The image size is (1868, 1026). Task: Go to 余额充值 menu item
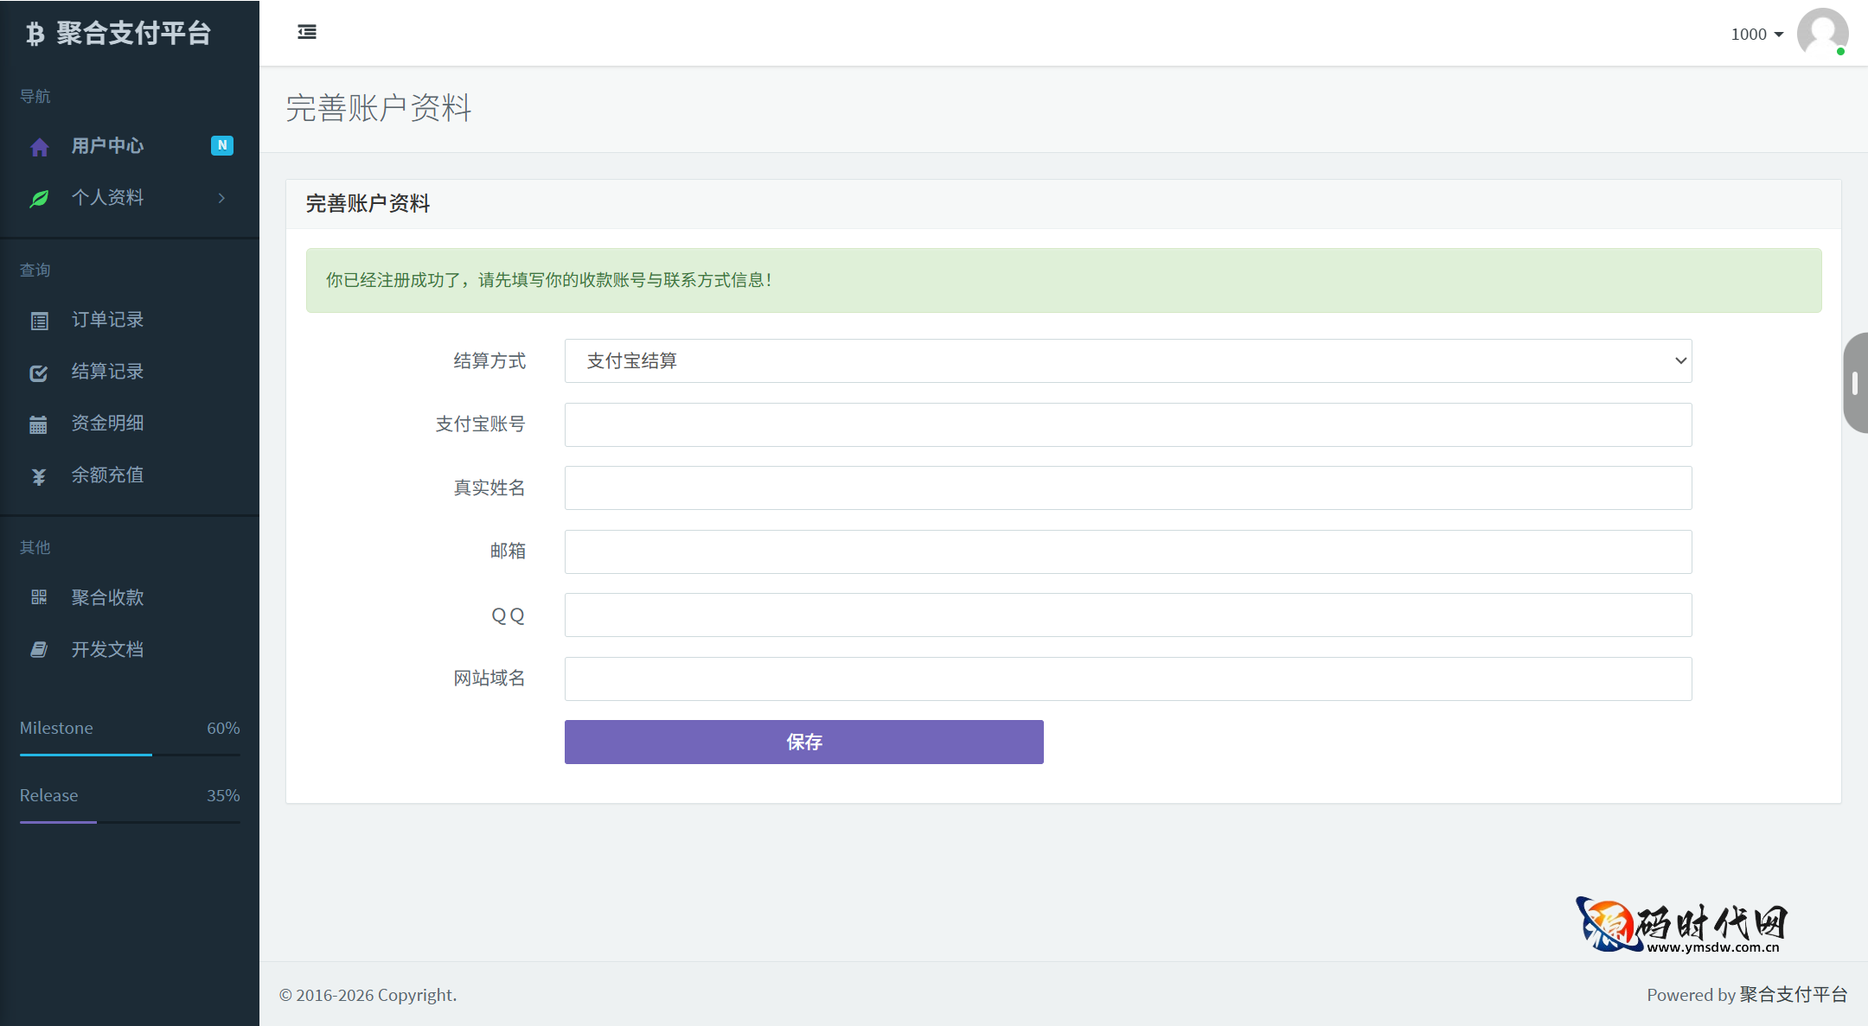tap(107, 475)
